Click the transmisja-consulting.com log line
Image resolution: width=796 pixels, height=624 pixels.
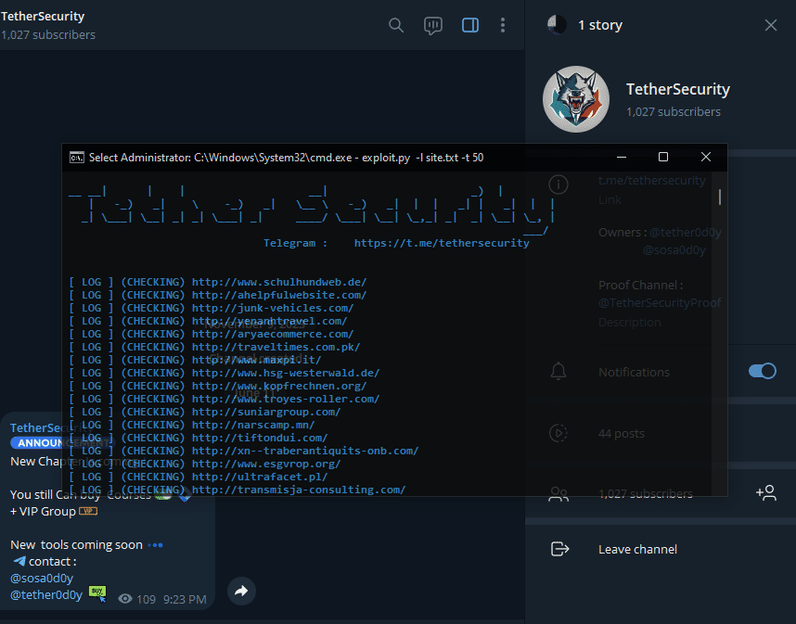pyautogui.click(x=238, y=490)
